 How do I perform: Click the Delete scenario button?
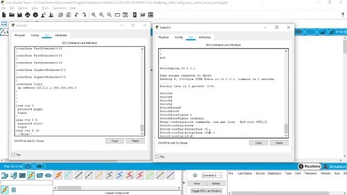(216, 183)
